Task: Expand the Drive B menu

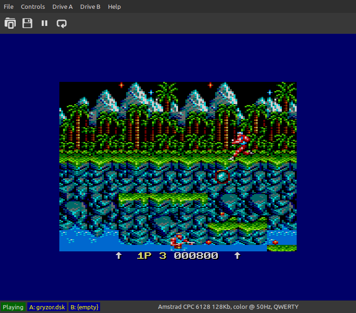Action: 90,7
